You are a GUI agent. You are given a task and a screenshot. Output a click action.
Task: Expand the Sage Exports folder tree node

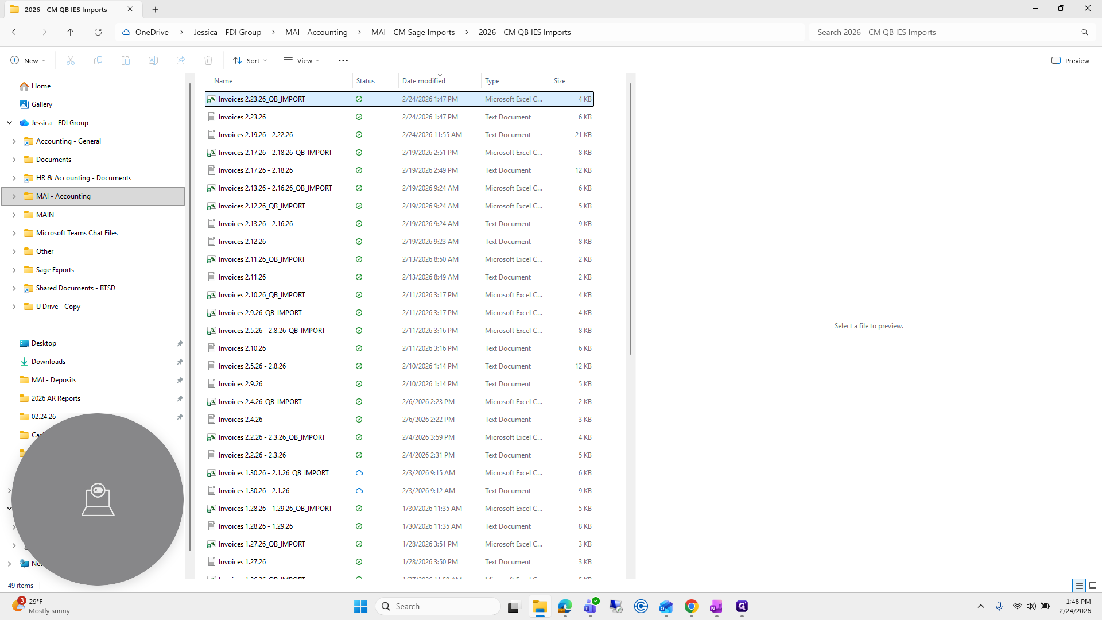point(14,270)
